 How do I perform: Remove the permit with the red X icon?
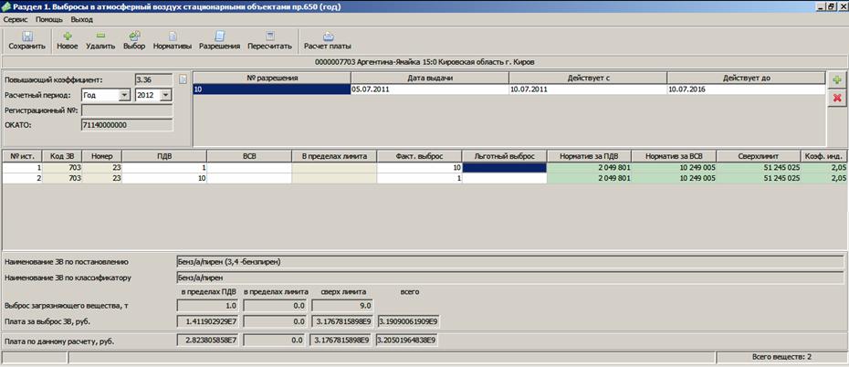pos(836,99)
